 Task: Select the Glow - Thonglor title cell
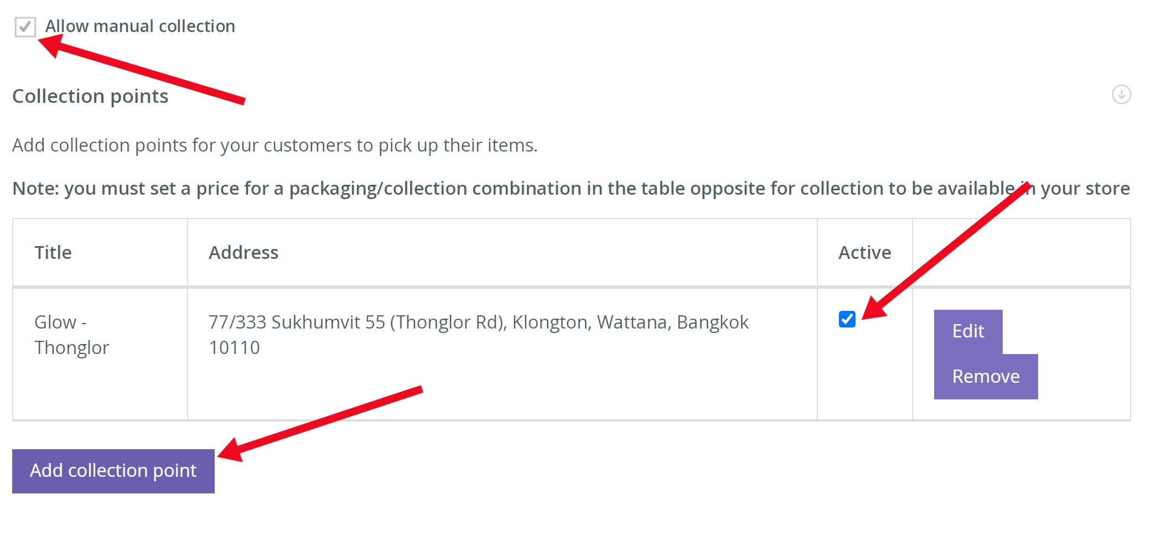(72, 335)
